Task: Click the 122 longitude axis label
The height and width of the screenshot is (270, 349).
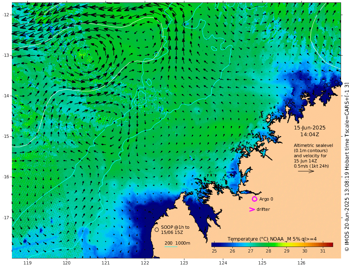Action: tap(145, 263)
